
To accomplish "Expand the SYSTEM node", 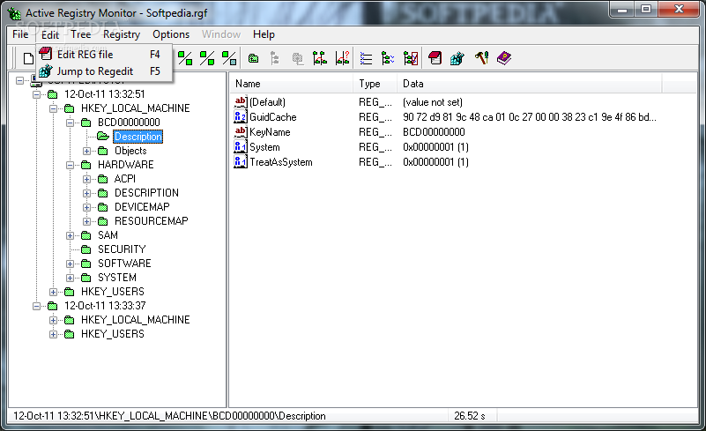I will pos(70,278).
